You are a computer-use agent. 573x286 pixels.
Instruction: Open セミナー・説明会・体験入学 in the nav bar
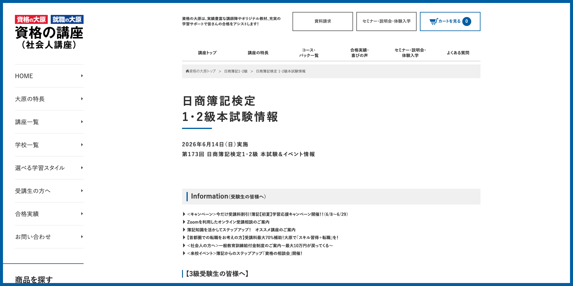(410, 53)
